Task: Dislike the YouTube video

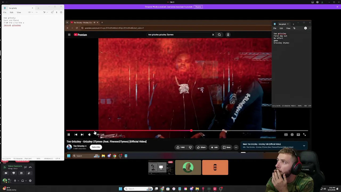Action: [x=190, y=147]
